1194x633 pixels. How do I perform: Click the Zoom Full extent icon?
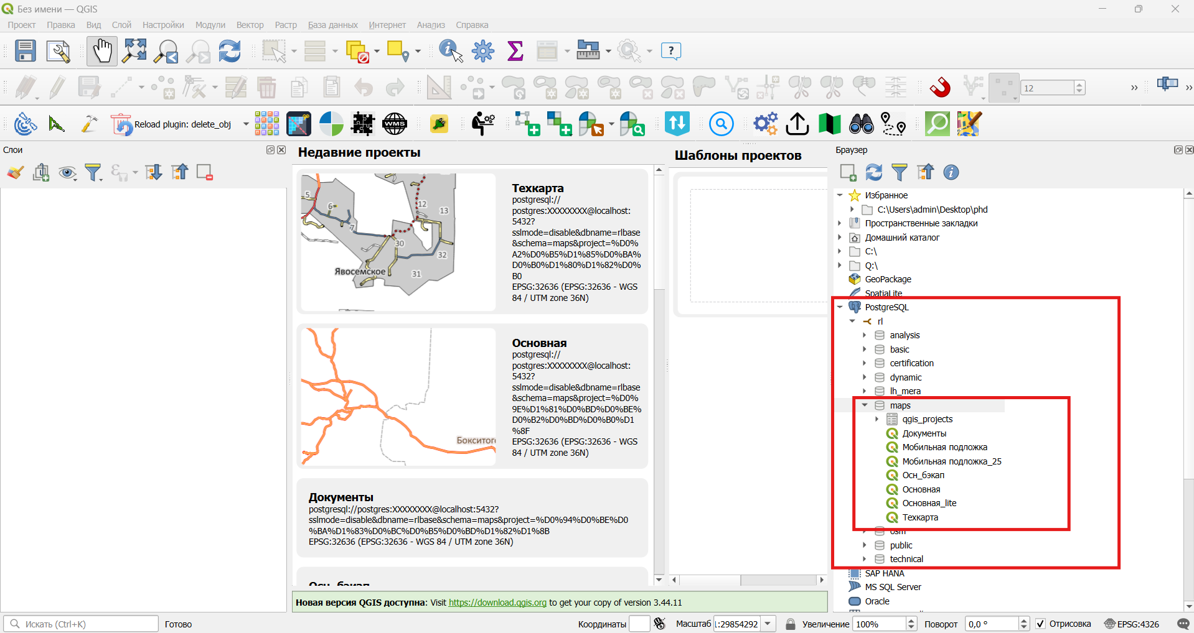[x=134, y=51]
